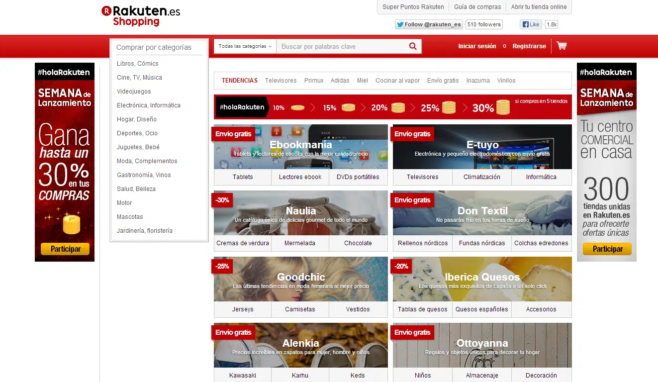658x382 pixels.
Task: Click the search keywords input field
Action: 341,46
